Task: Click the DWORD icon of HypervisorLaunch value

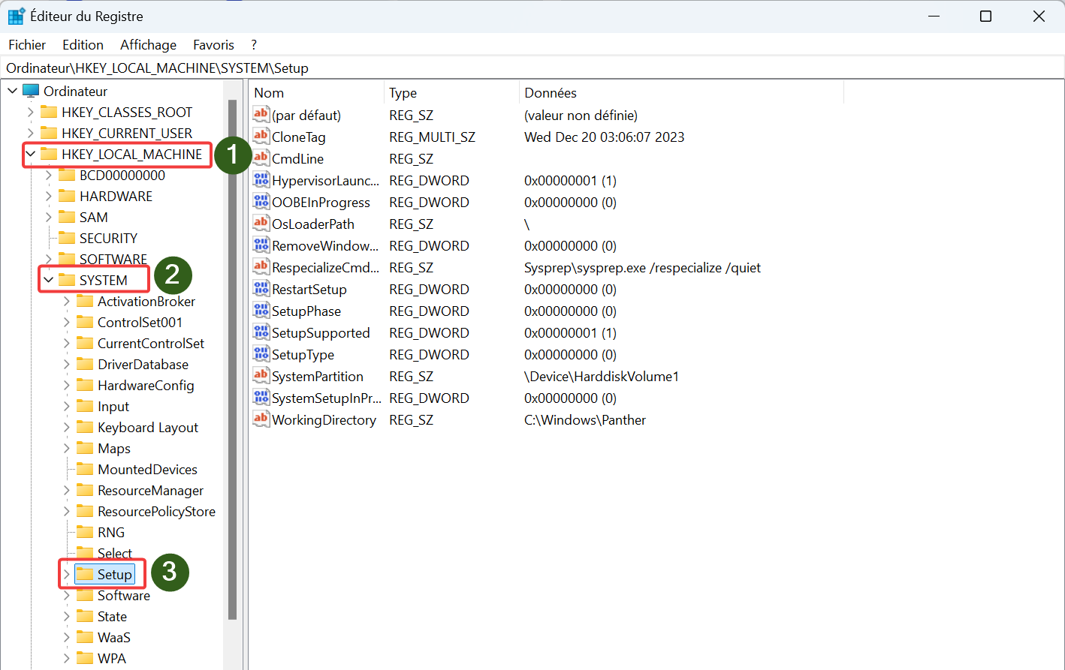Action: click(261, 179)
